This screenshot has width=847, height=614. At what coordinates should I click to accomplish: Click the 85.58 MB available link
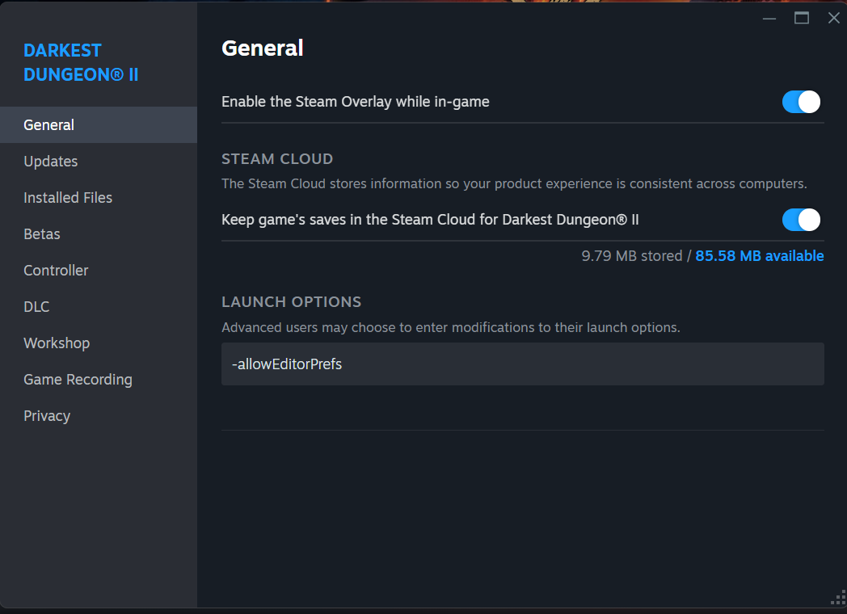click(x=759, y=256)
